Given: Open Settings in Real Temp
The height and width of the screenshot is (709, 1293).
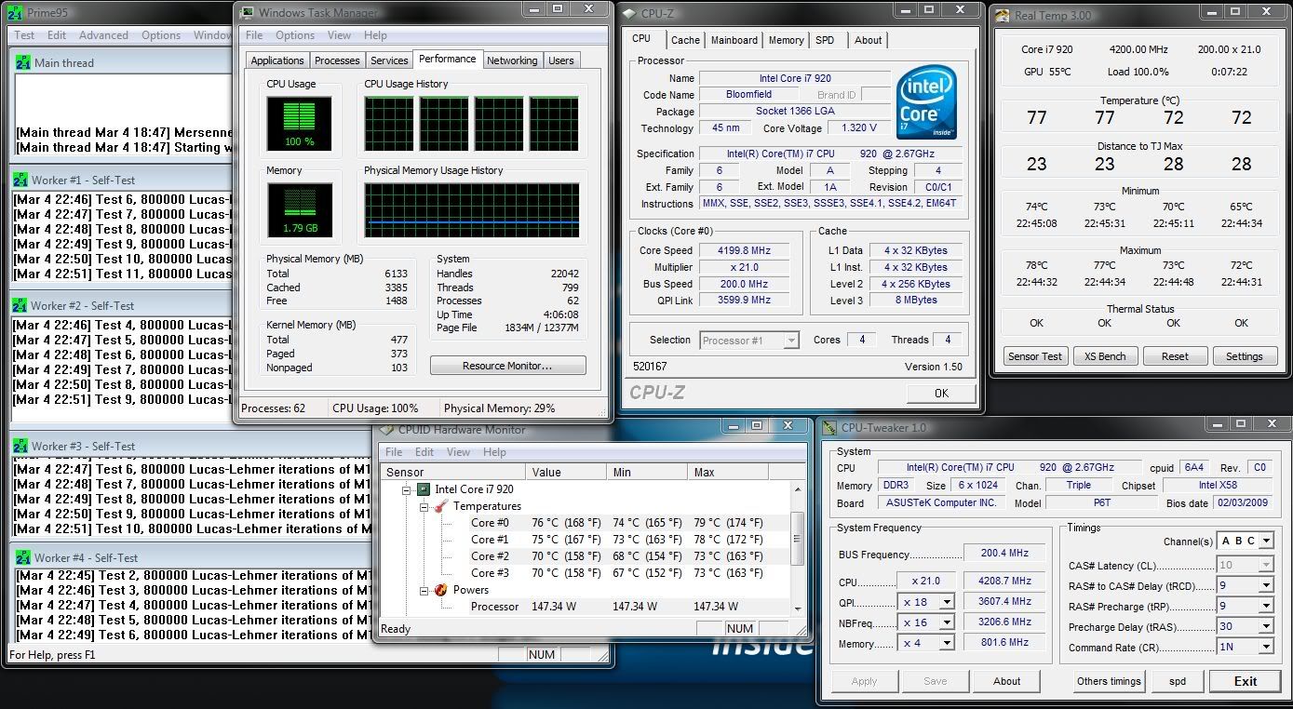Looking at the screenshot, I should tap(1245, 356).
